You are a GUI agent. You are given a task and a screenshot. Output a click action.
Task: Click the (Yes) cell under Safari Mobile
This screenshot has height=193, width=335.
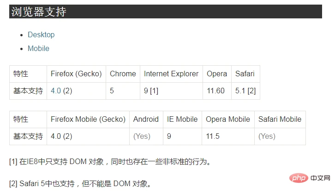point(280,136)
